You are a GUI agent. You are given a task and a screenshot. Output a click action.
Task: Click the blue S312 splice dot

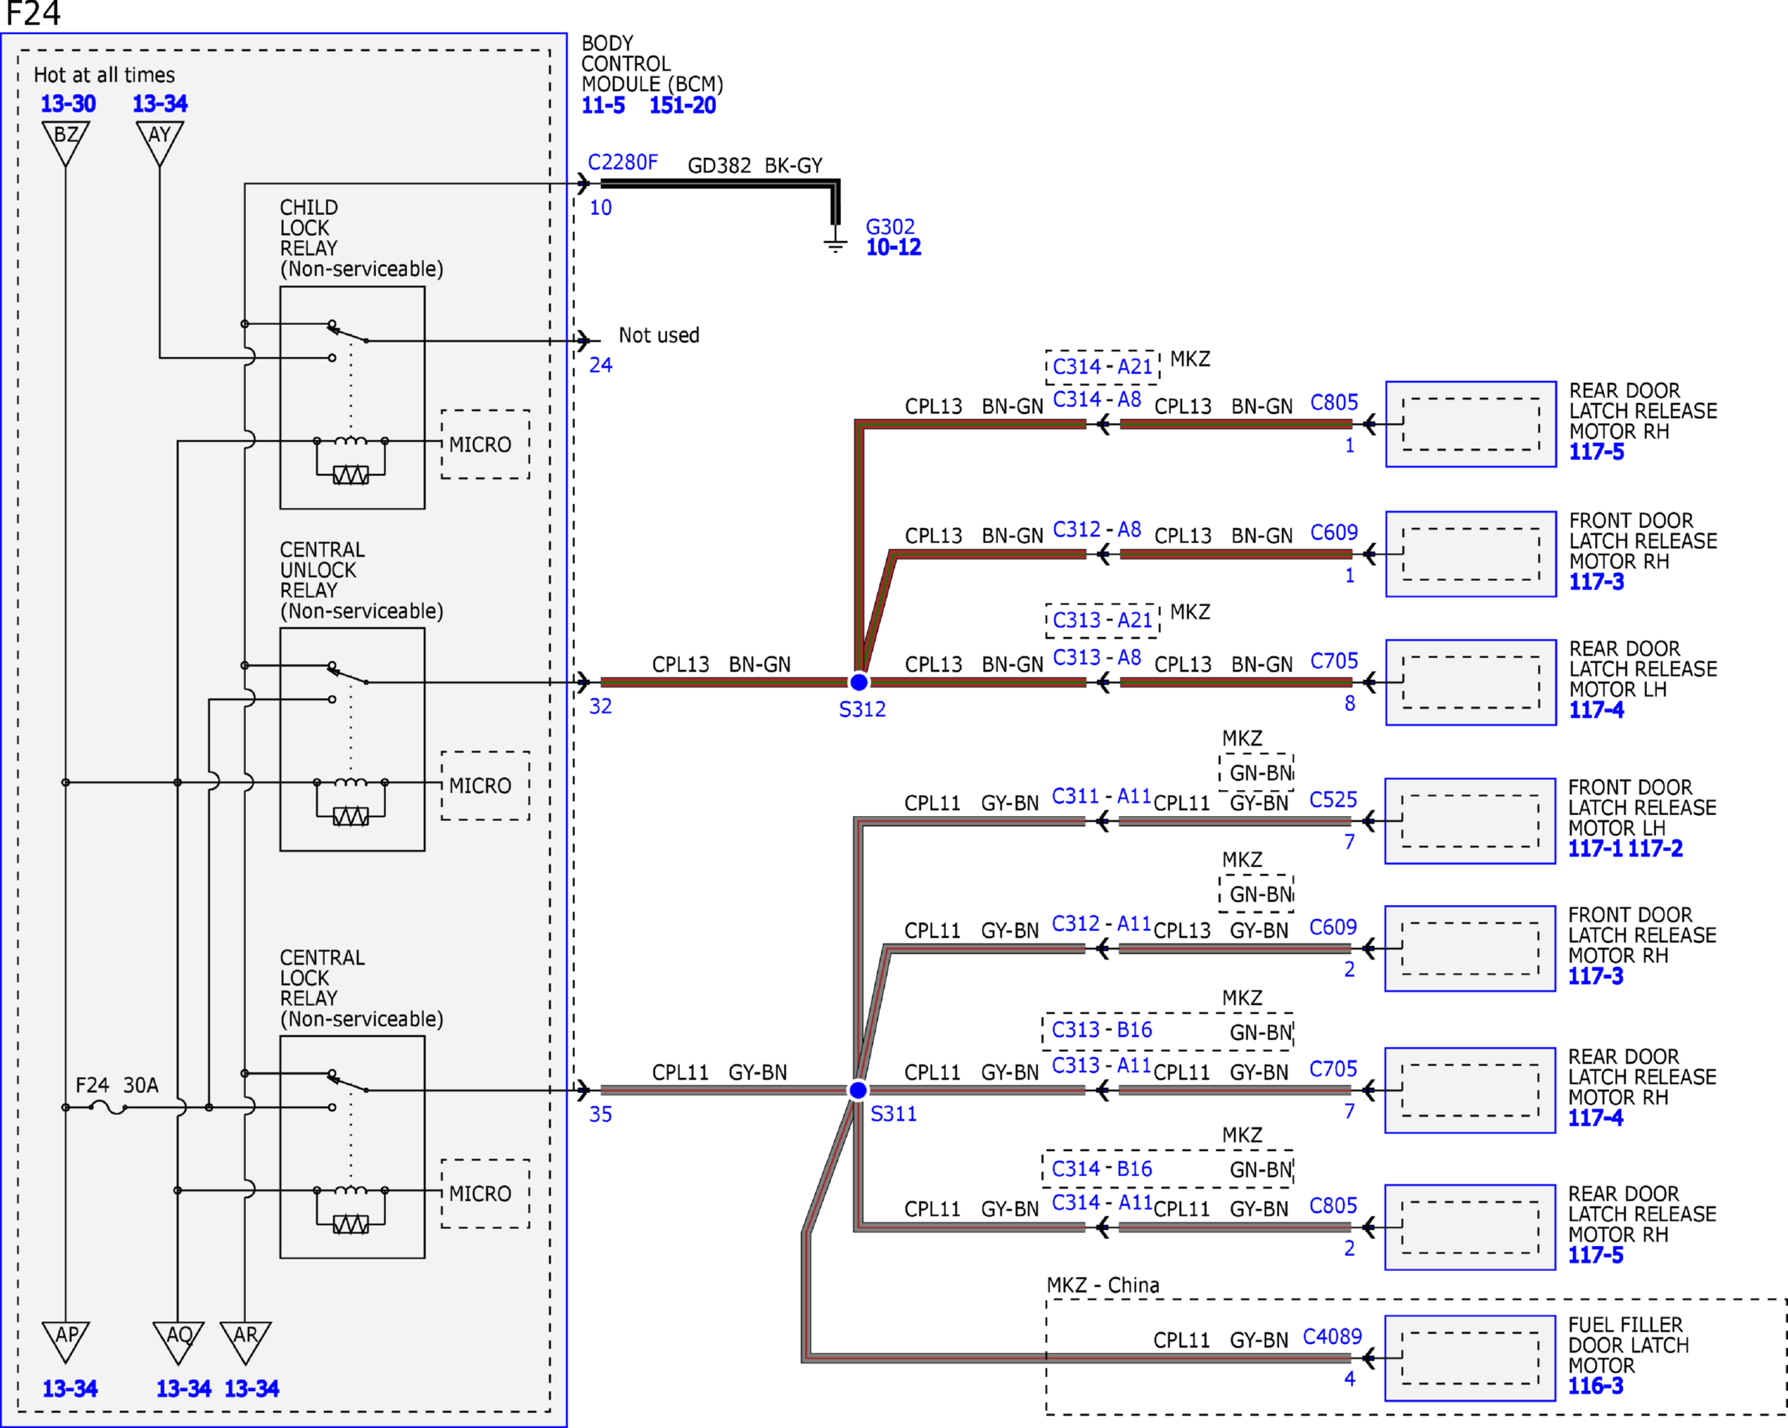pos(859,682)
